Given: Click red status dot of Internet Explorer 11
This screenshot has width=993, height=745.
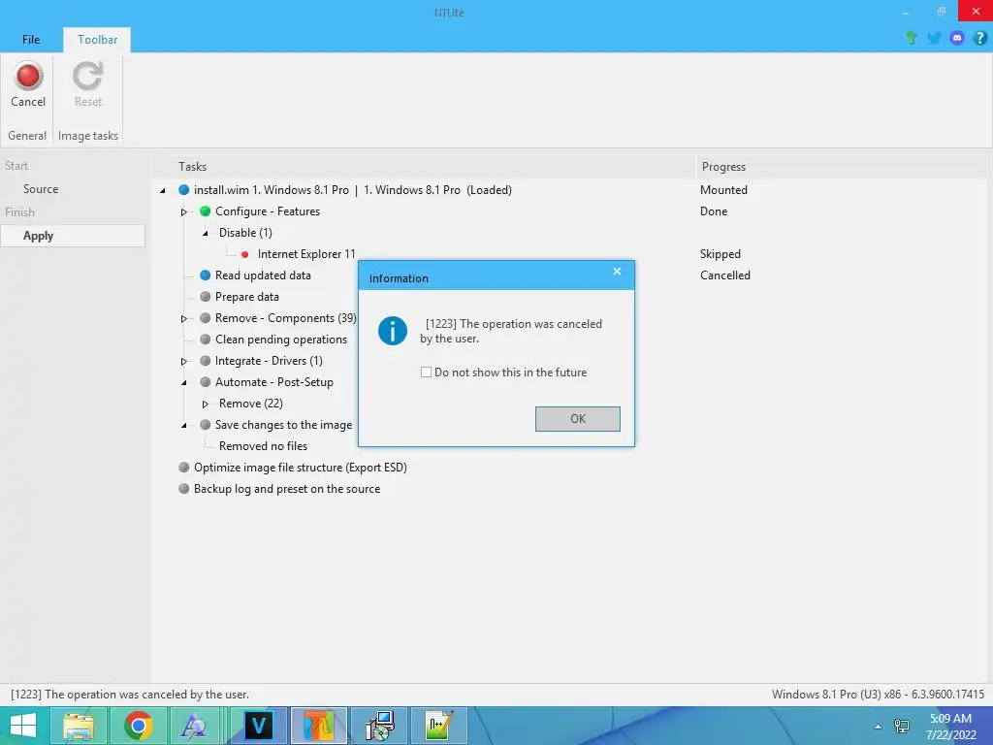Looking at the screenshot, I should click(x=244, y=254).
